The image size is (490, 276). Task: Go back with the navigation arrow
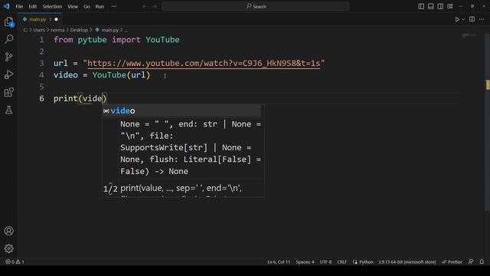(145, 6)
